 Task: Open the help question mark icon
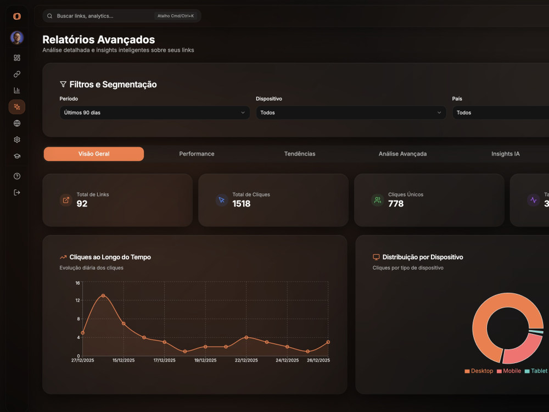point(17,176)
